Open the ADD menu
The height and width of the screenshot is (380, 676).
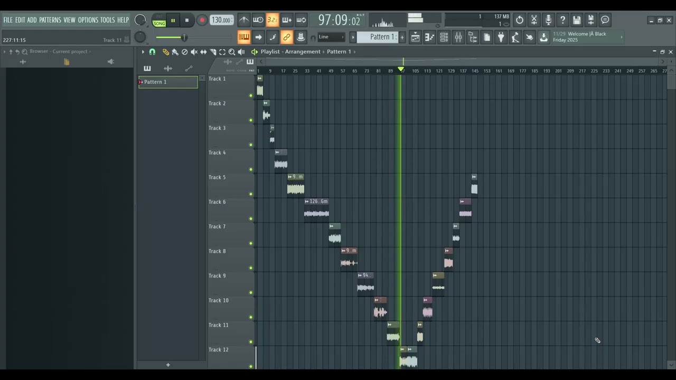tap(32, 20)
